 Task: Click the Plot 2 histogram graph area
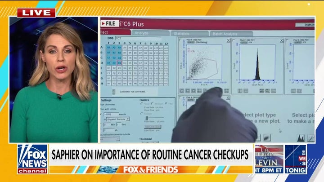point(257,62)
